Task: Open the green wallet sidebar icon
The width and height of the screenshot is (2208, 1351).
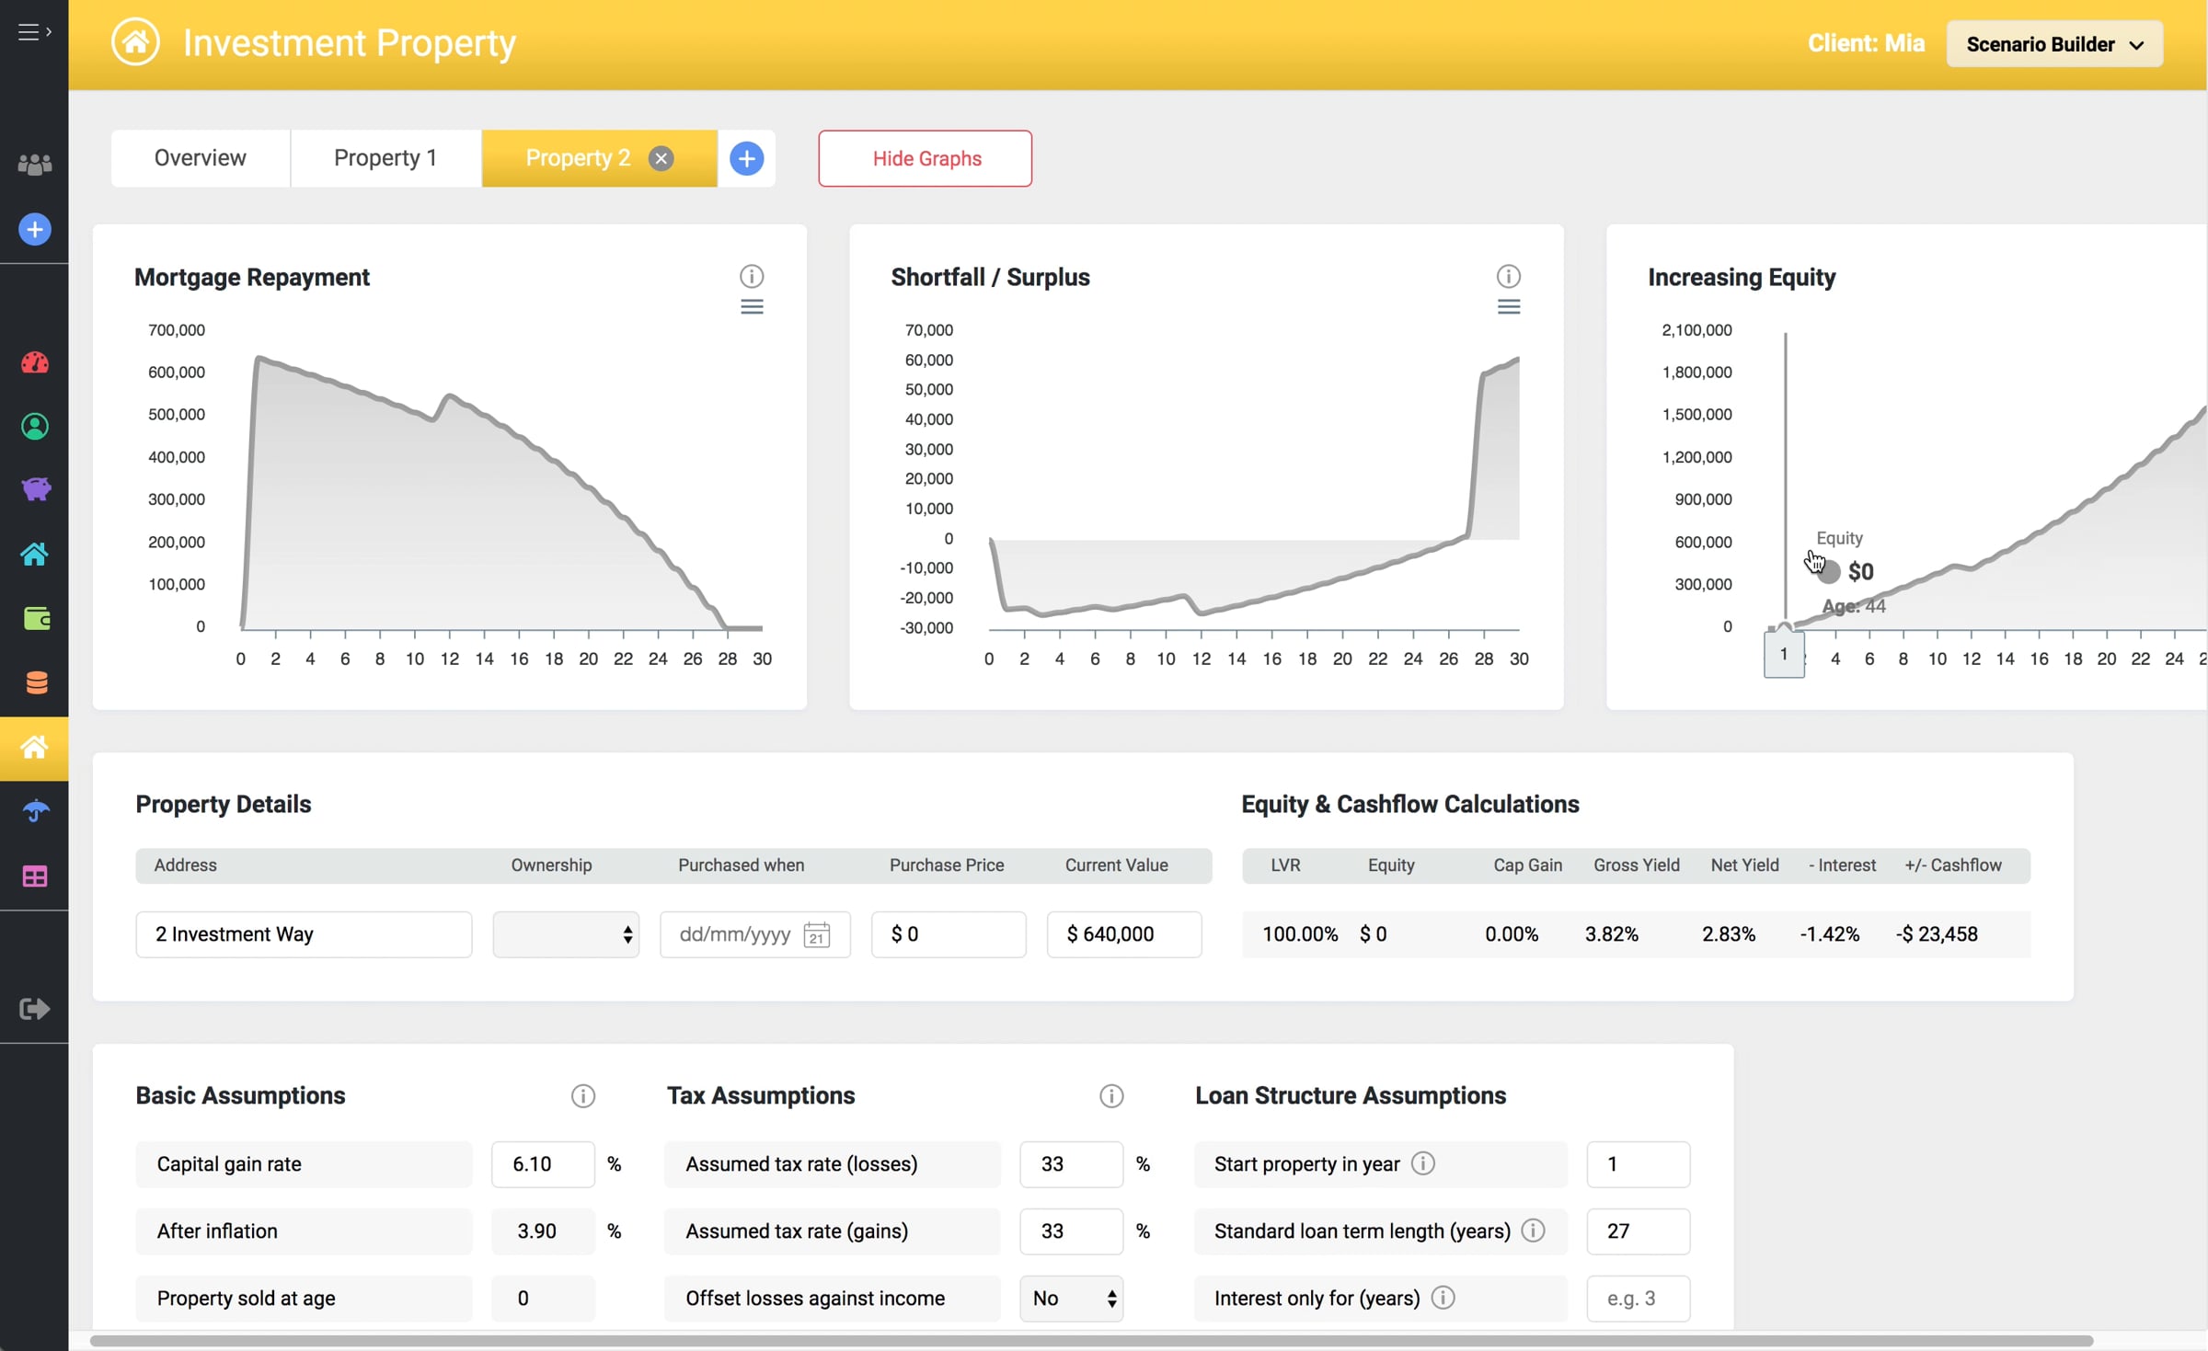Action: 36,618
